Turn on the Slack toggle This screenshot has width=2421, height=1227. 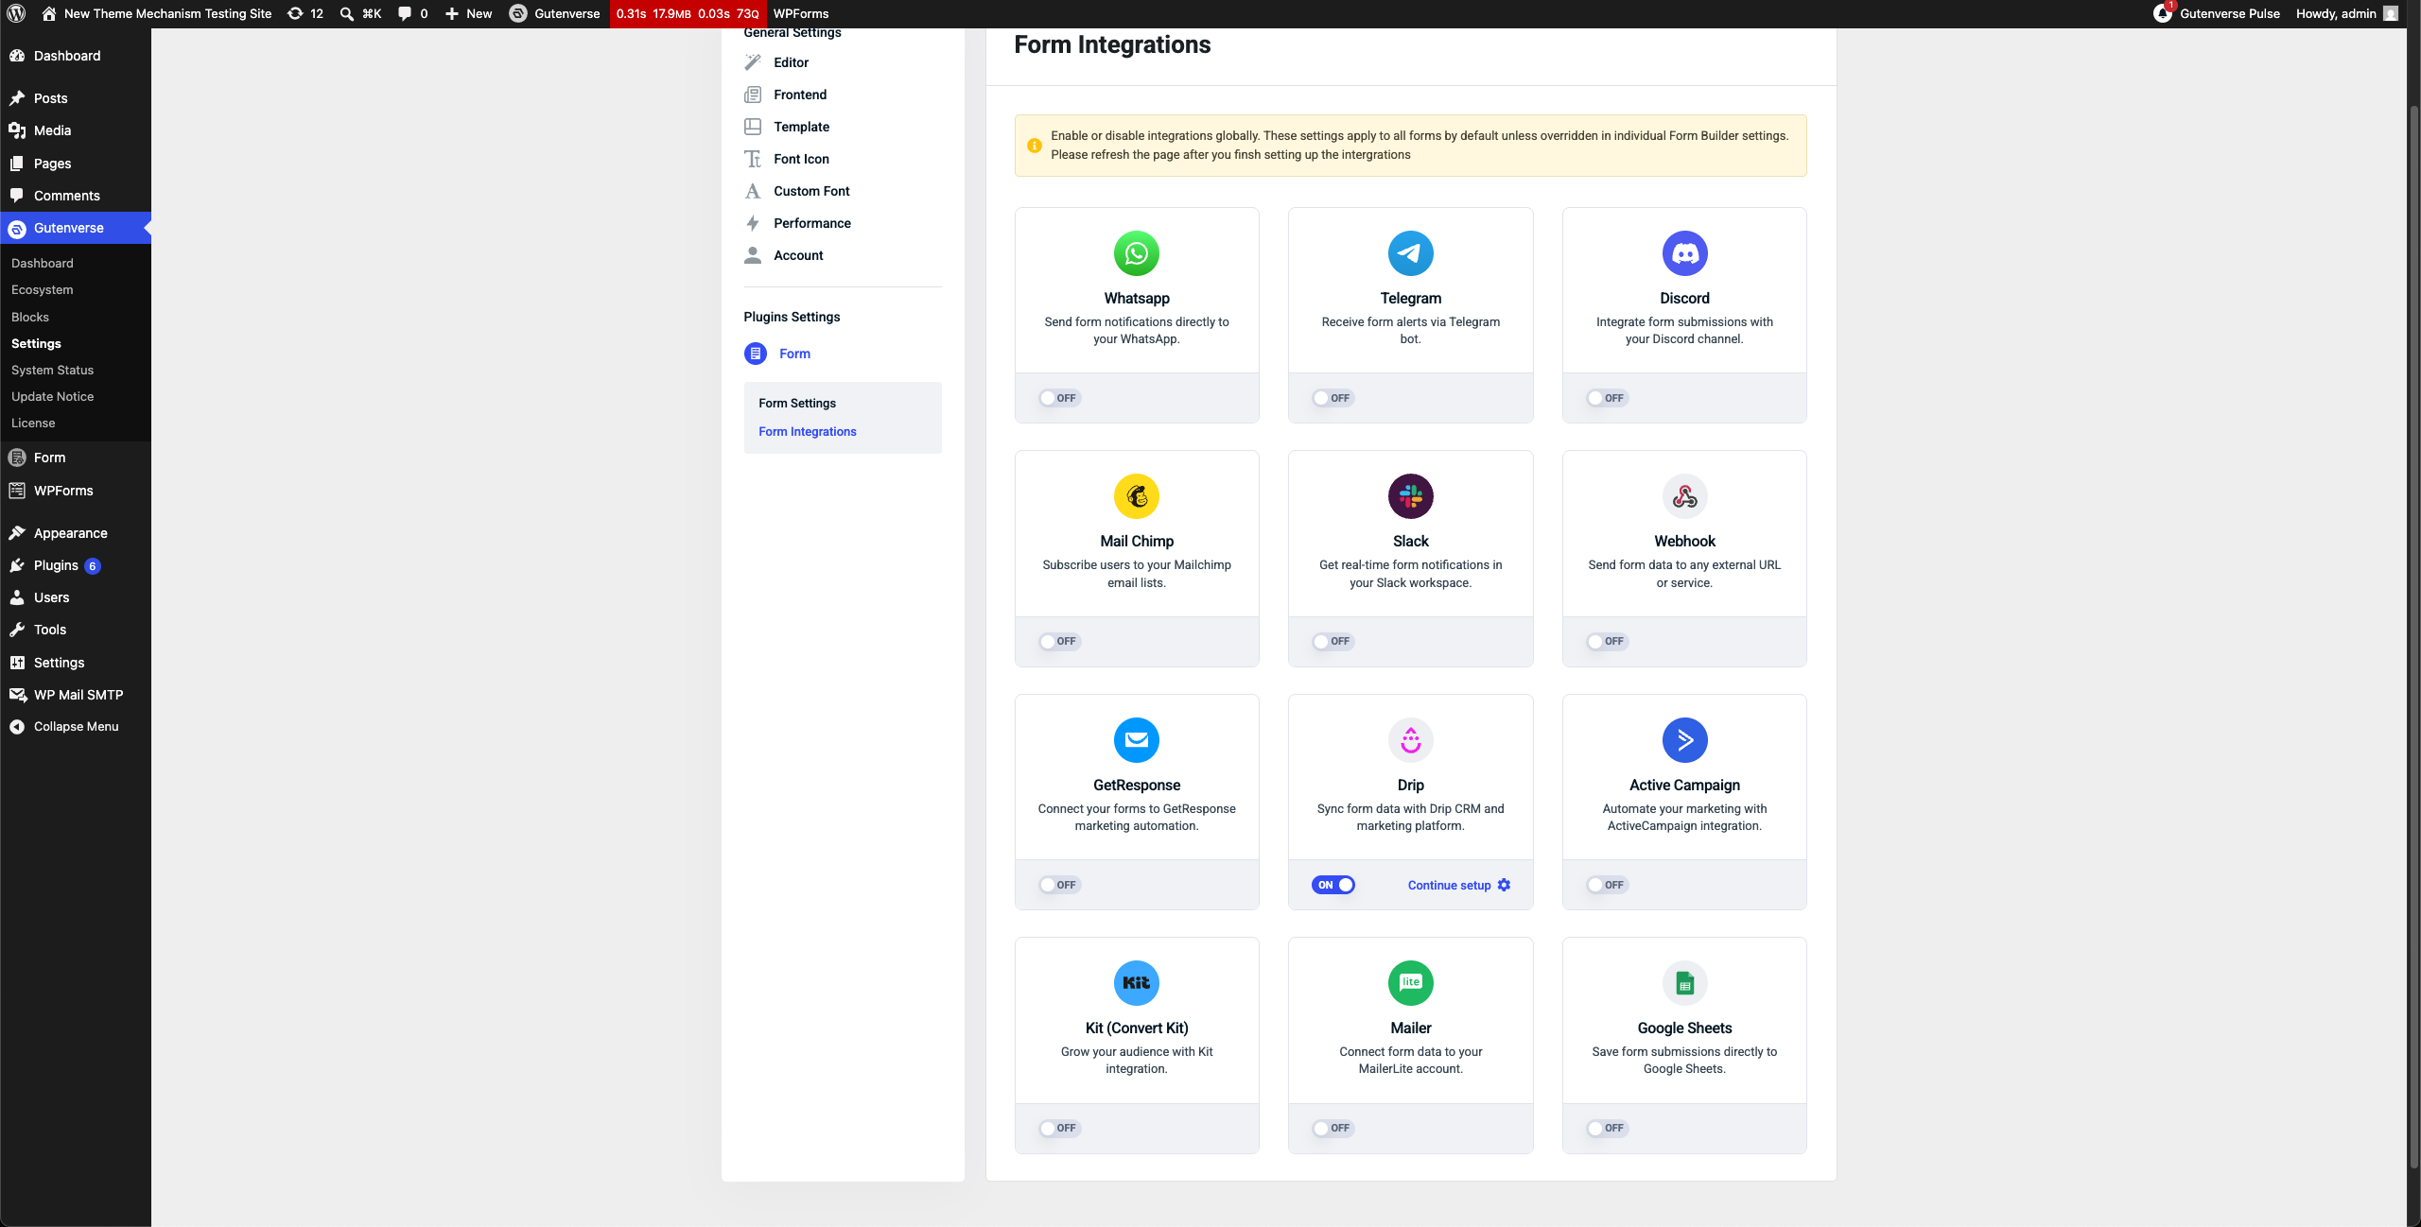pos(1333,641)
